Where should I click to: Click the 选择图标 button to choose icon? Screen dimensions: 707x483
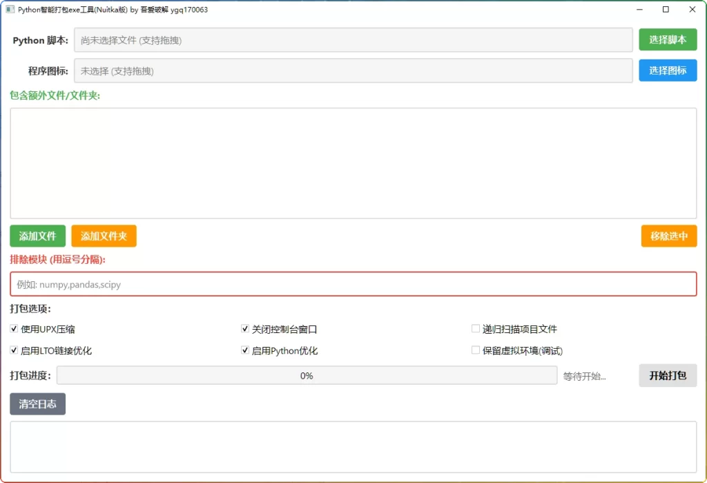click(667, 70)
